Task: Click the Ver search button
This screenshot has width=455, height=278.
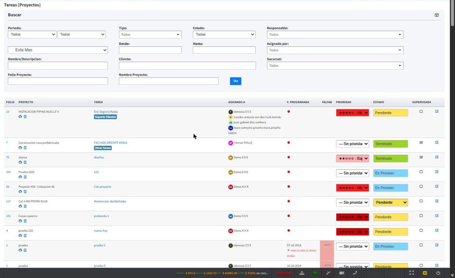Action: (x=235, y=81)
